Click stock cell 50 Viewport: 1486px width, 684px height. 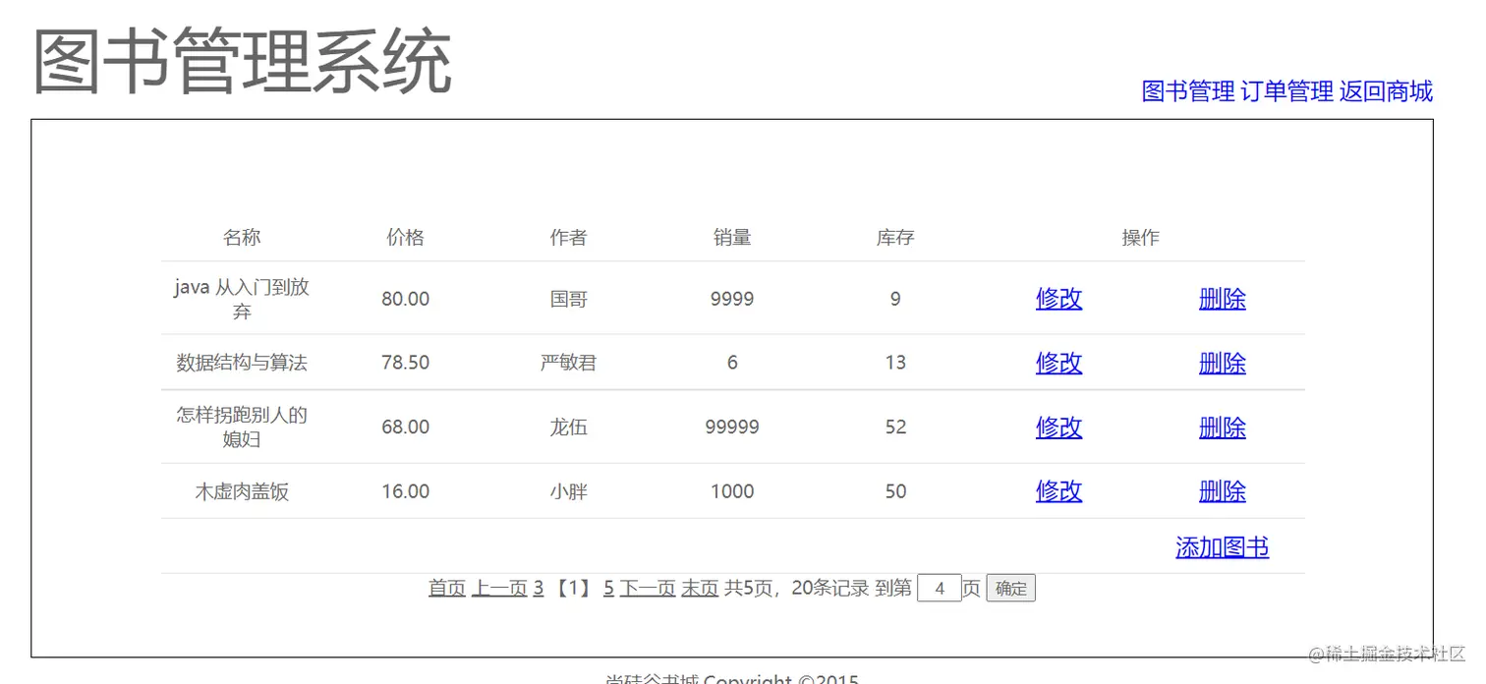pos(895,491)
